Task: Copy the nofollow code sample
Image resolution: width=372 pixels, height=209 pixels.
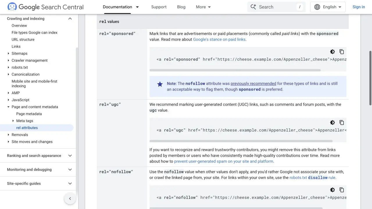Action: click(x=342, y=190)
